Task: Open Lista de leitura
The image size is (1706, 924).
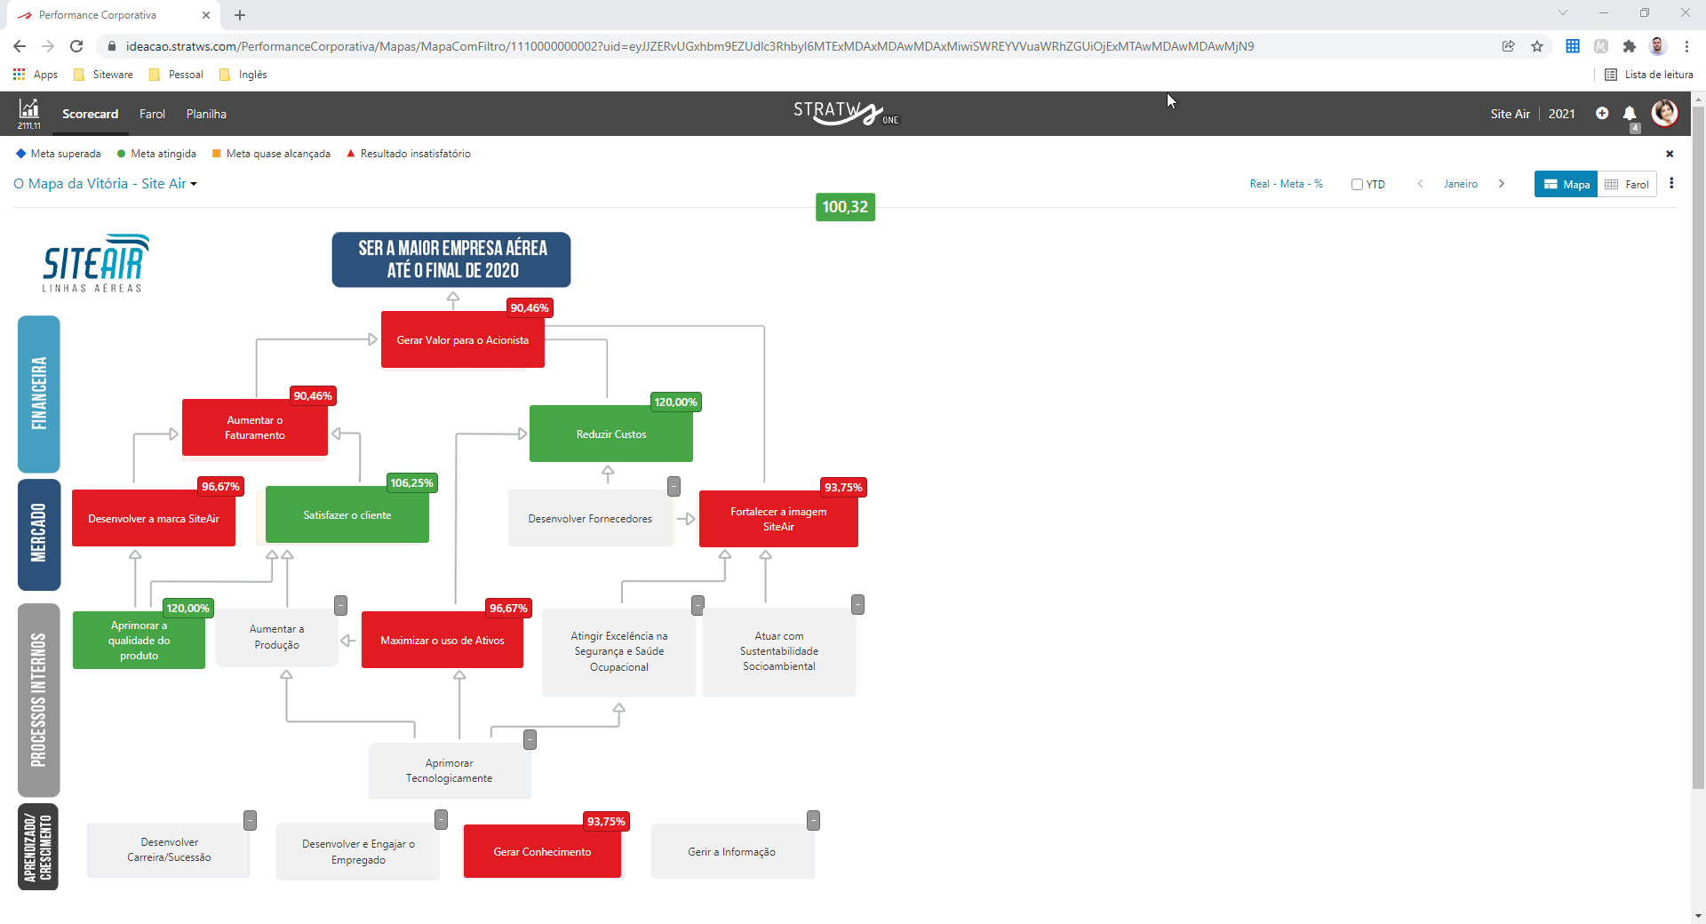Action: (x=1649, y=75)
